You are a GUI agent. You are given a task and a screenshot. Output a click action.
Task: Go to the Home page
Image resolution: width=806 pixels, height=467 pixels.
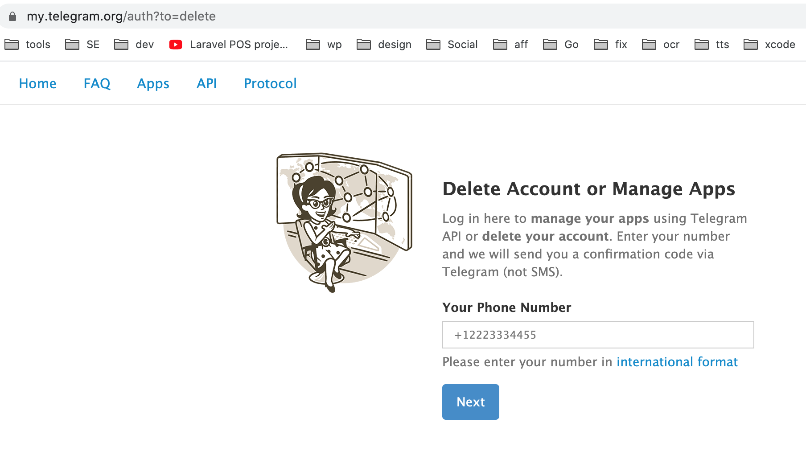pyautogui.click(x=37, y=83)
